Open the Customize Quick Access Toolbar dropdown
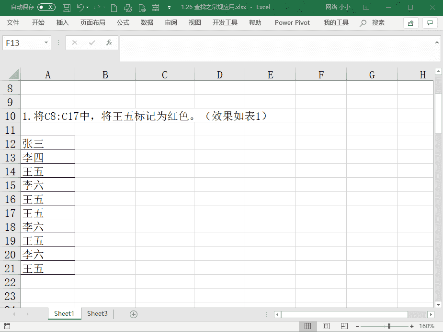This screenshot has height=332, width=443. click(169, 8)
